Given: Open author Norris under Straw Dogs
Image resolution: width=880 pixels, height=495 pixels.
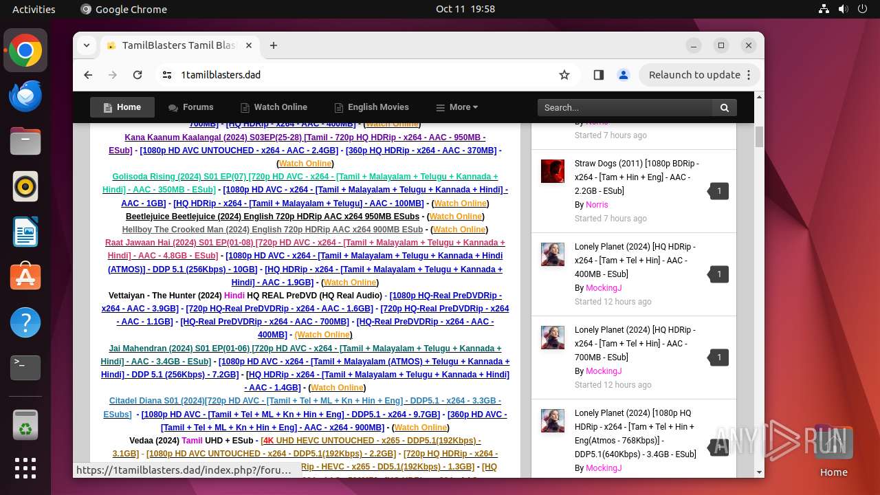Looking at the screenshot, I should point(597,205).
